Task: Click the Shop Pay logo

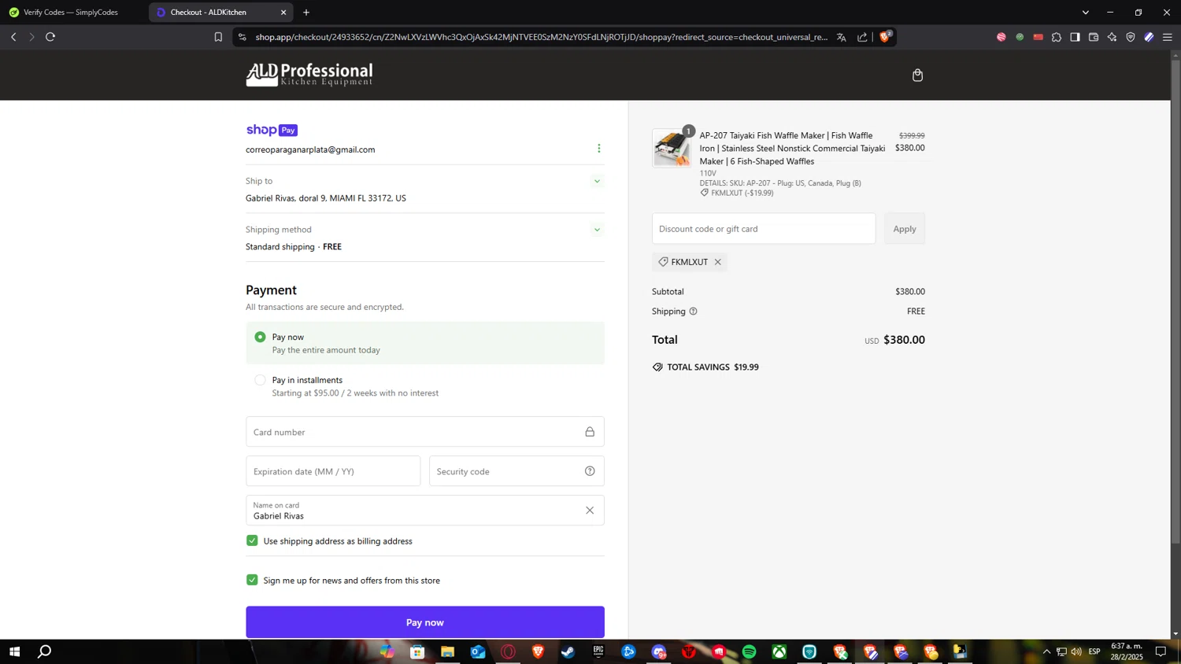Action: tap(272, 130)
